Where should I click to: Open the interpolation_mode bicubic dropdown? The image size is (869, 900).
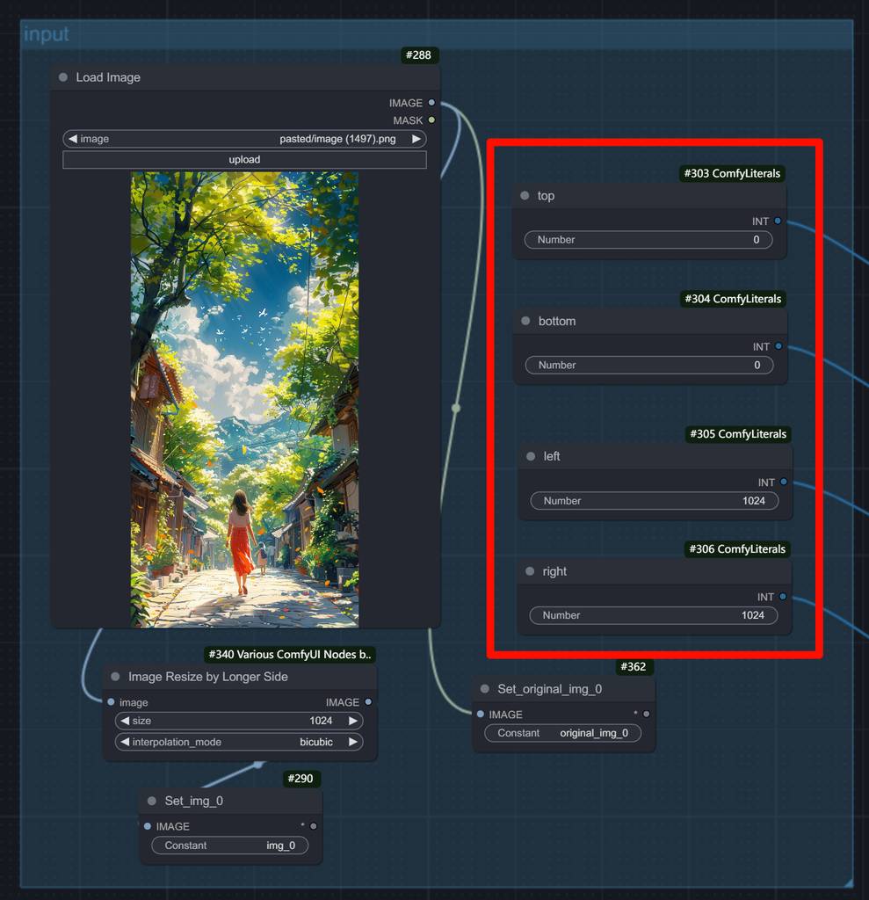point(238,742)
